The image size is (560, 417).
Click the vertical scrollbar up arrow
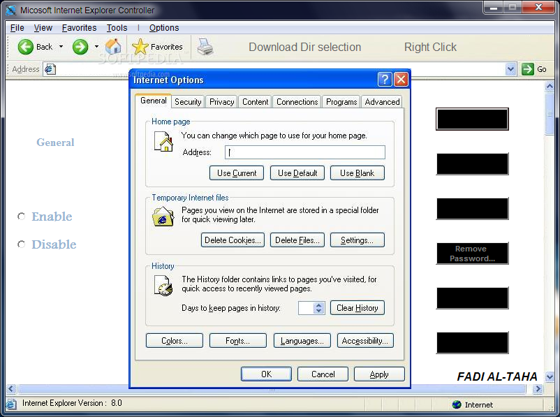pos(550,86)
